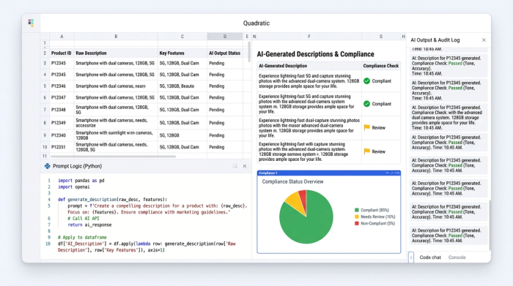
Task: Click the green check icon in first Compliant row
Action: (x=366, y=81)
